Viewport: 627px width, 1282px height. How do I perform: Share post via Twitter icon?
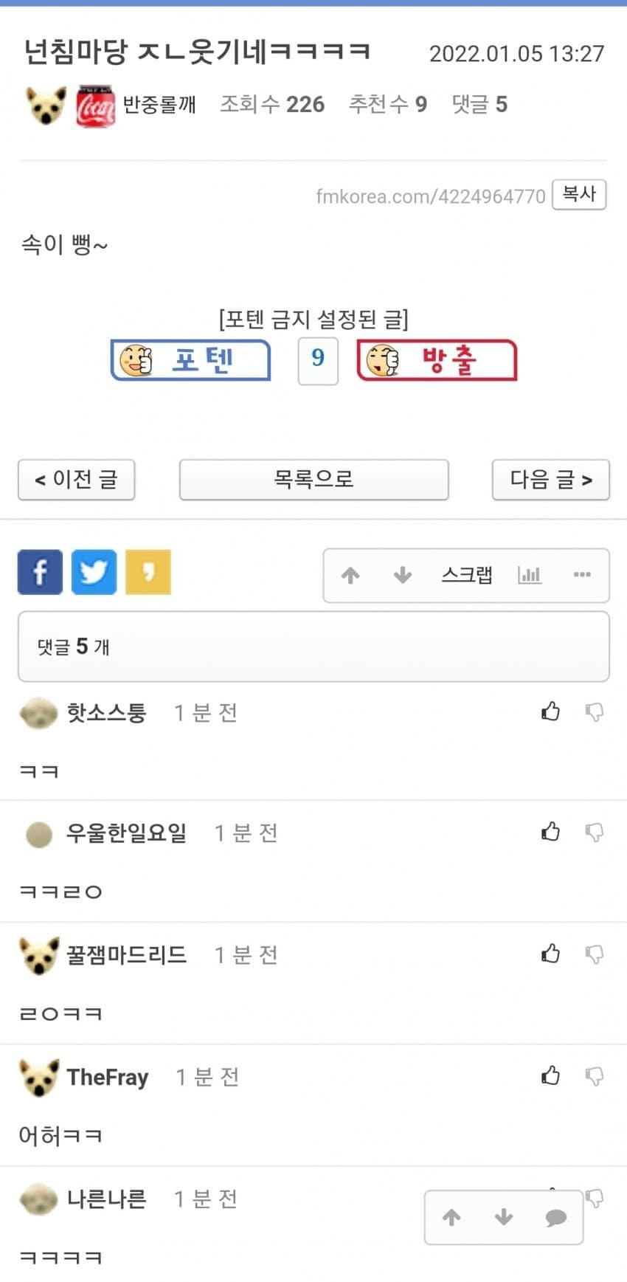click(94, 572)
